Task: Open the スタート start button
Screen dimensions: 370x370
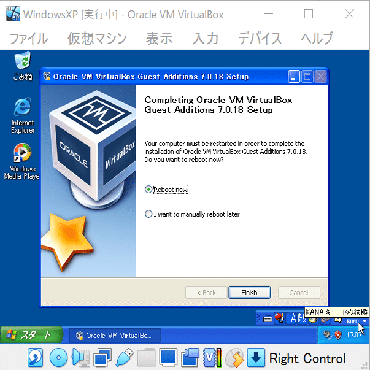Action: (x=32, y=335)
